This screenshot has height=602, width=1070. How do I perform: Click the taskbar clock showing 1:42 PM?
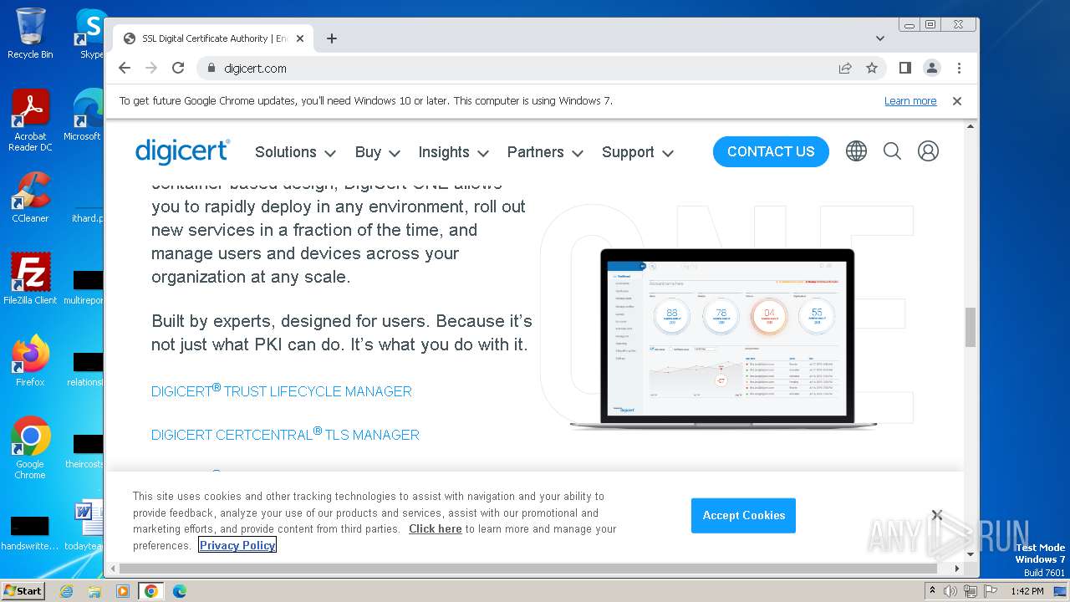[1027, 591]
